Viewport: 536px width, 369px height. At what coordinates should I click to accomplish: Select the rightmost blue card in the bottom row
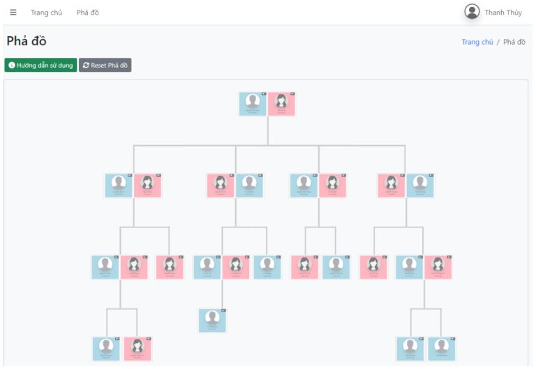click(x=441, y=348)
